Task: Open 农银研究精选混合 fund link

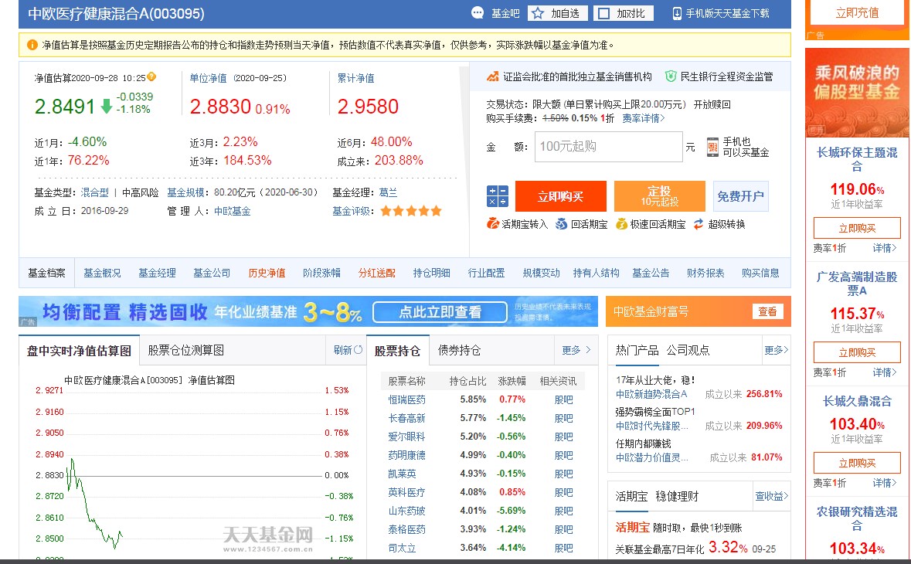Action: click(857, 518)
